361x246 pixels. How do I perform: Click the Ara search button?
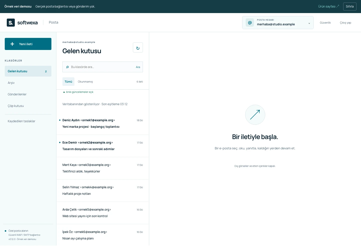point(138,67)
